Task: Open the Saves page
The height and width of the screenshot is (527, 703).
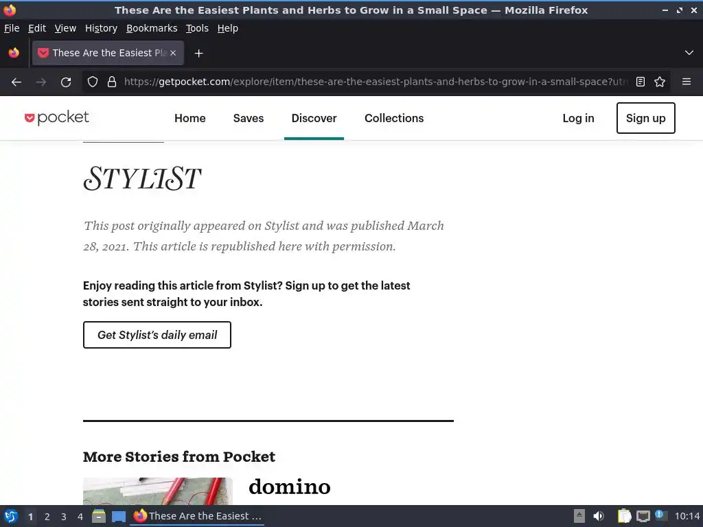Action: [x=249, y=118]
